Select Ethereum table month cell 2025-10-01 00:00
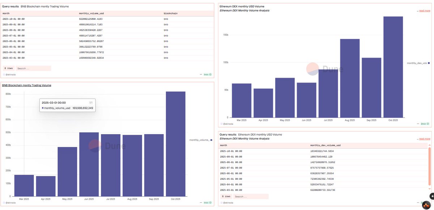434x210 pixels. click(231, 151)
